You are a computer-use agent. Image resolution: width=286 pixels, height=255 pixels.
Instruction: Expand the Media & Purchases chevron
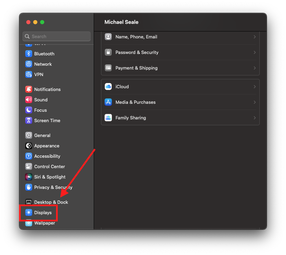255,102
